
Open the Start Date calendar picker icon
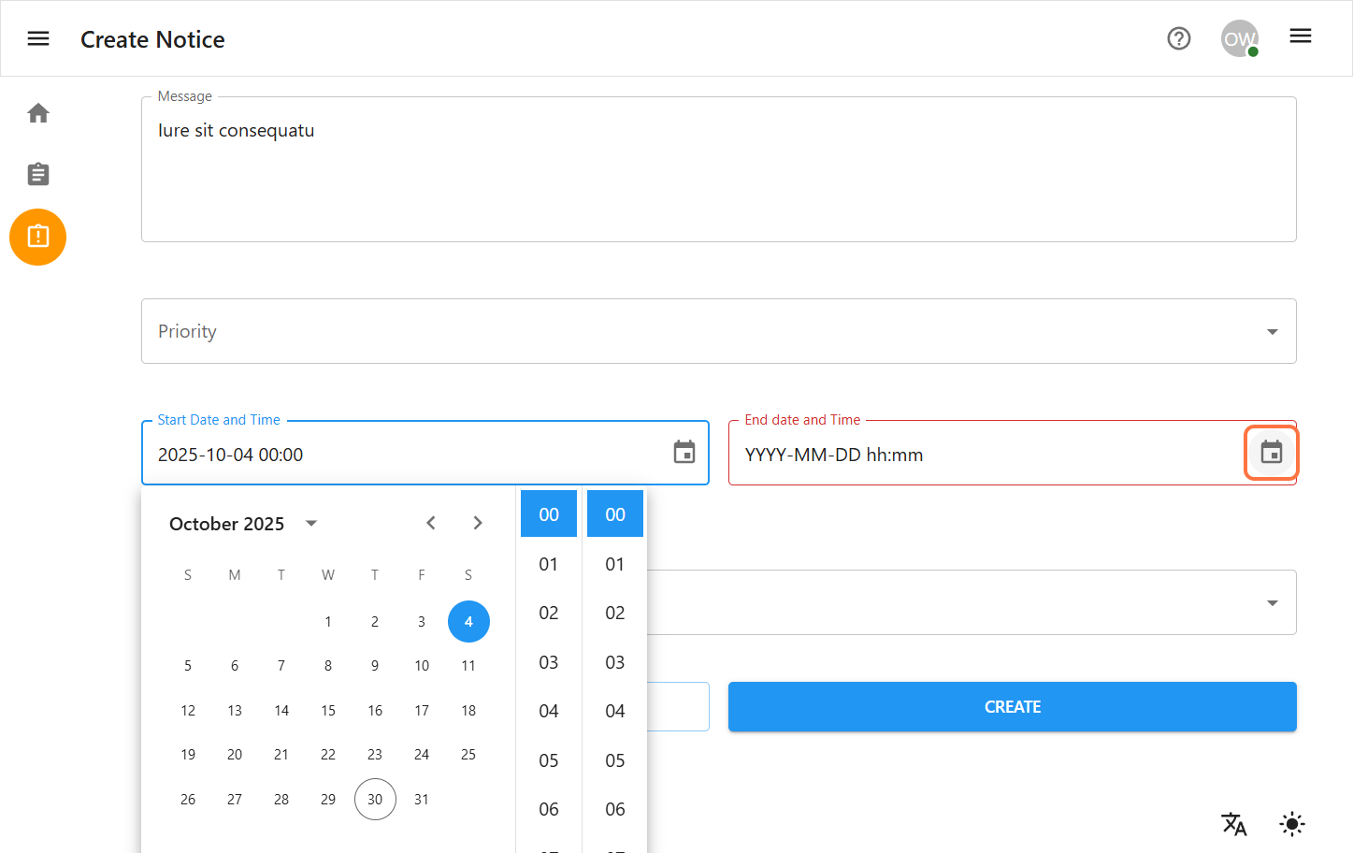[x=684, y=453]
